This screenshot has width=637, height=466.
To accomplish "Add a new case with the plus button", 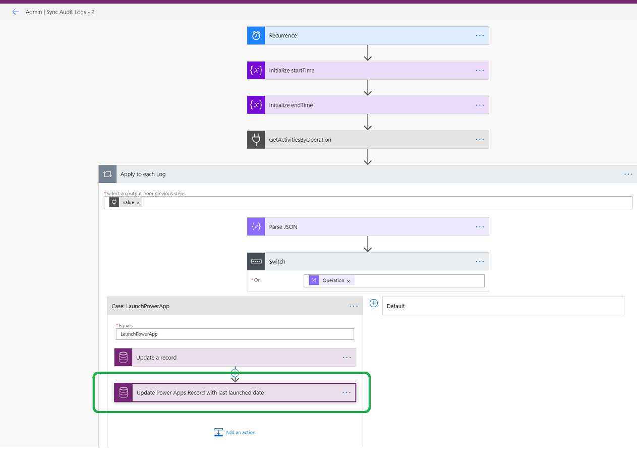I will 373,303.
